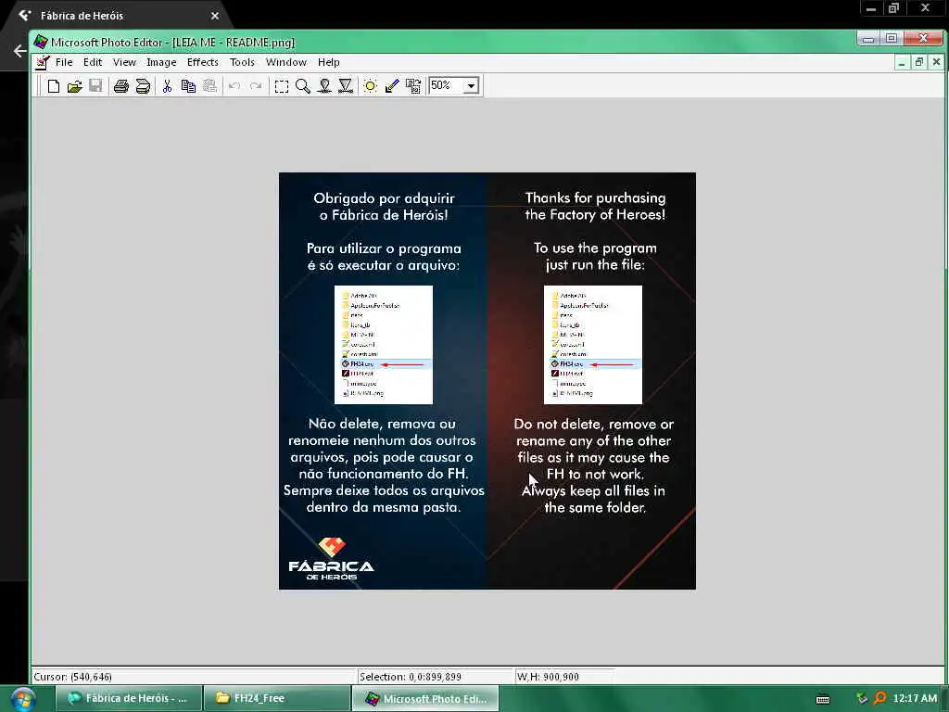Viewport: 949px width, 712px height.
Task: Click the Scan image scanner icon
Action: click(143, 86)
